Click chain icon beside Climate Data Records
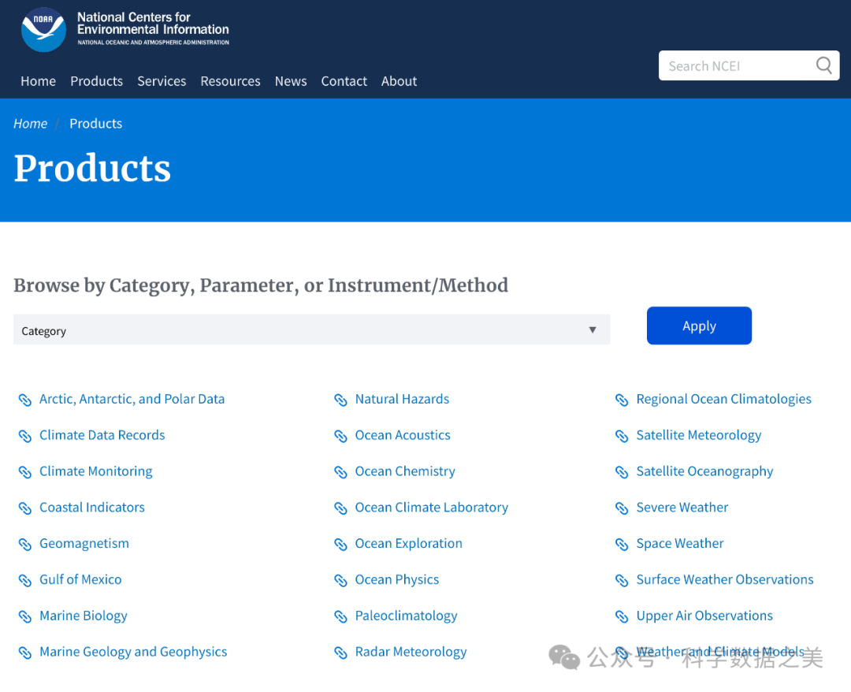Image resolution: width=851 pixels, height=692 pixels. pos(25,436)
